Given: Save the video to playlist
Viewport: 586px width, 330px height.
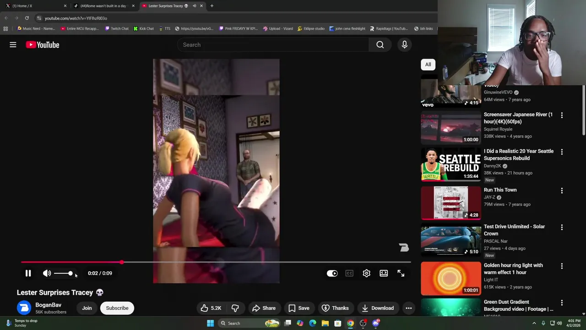Looking at the screenshot, I should click(298, 308).
